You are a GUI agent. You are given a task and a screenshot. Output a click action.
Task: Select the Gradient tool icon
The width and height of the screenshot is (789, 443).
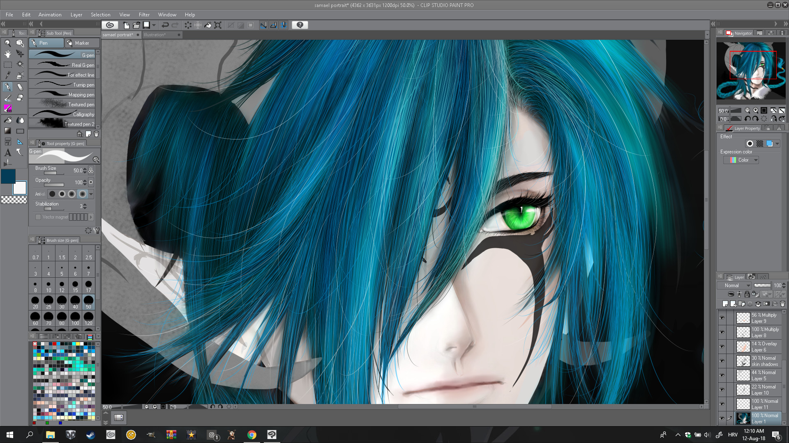coord(7,131)
